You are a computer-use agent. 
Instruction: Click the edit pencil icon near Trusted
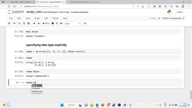point(159,18)
